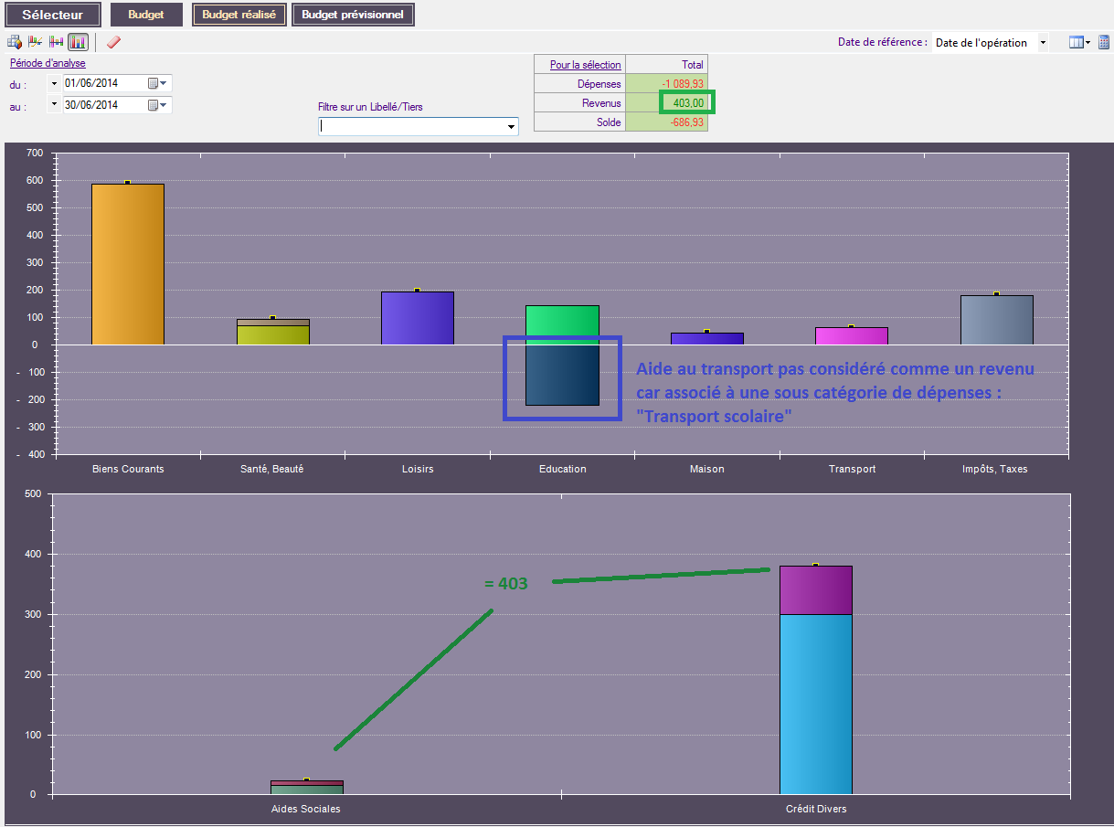This screenshot has width=1114, height=827.
Task: Open the calculator icon in toolbar
Action: [x=1104, y=42]
